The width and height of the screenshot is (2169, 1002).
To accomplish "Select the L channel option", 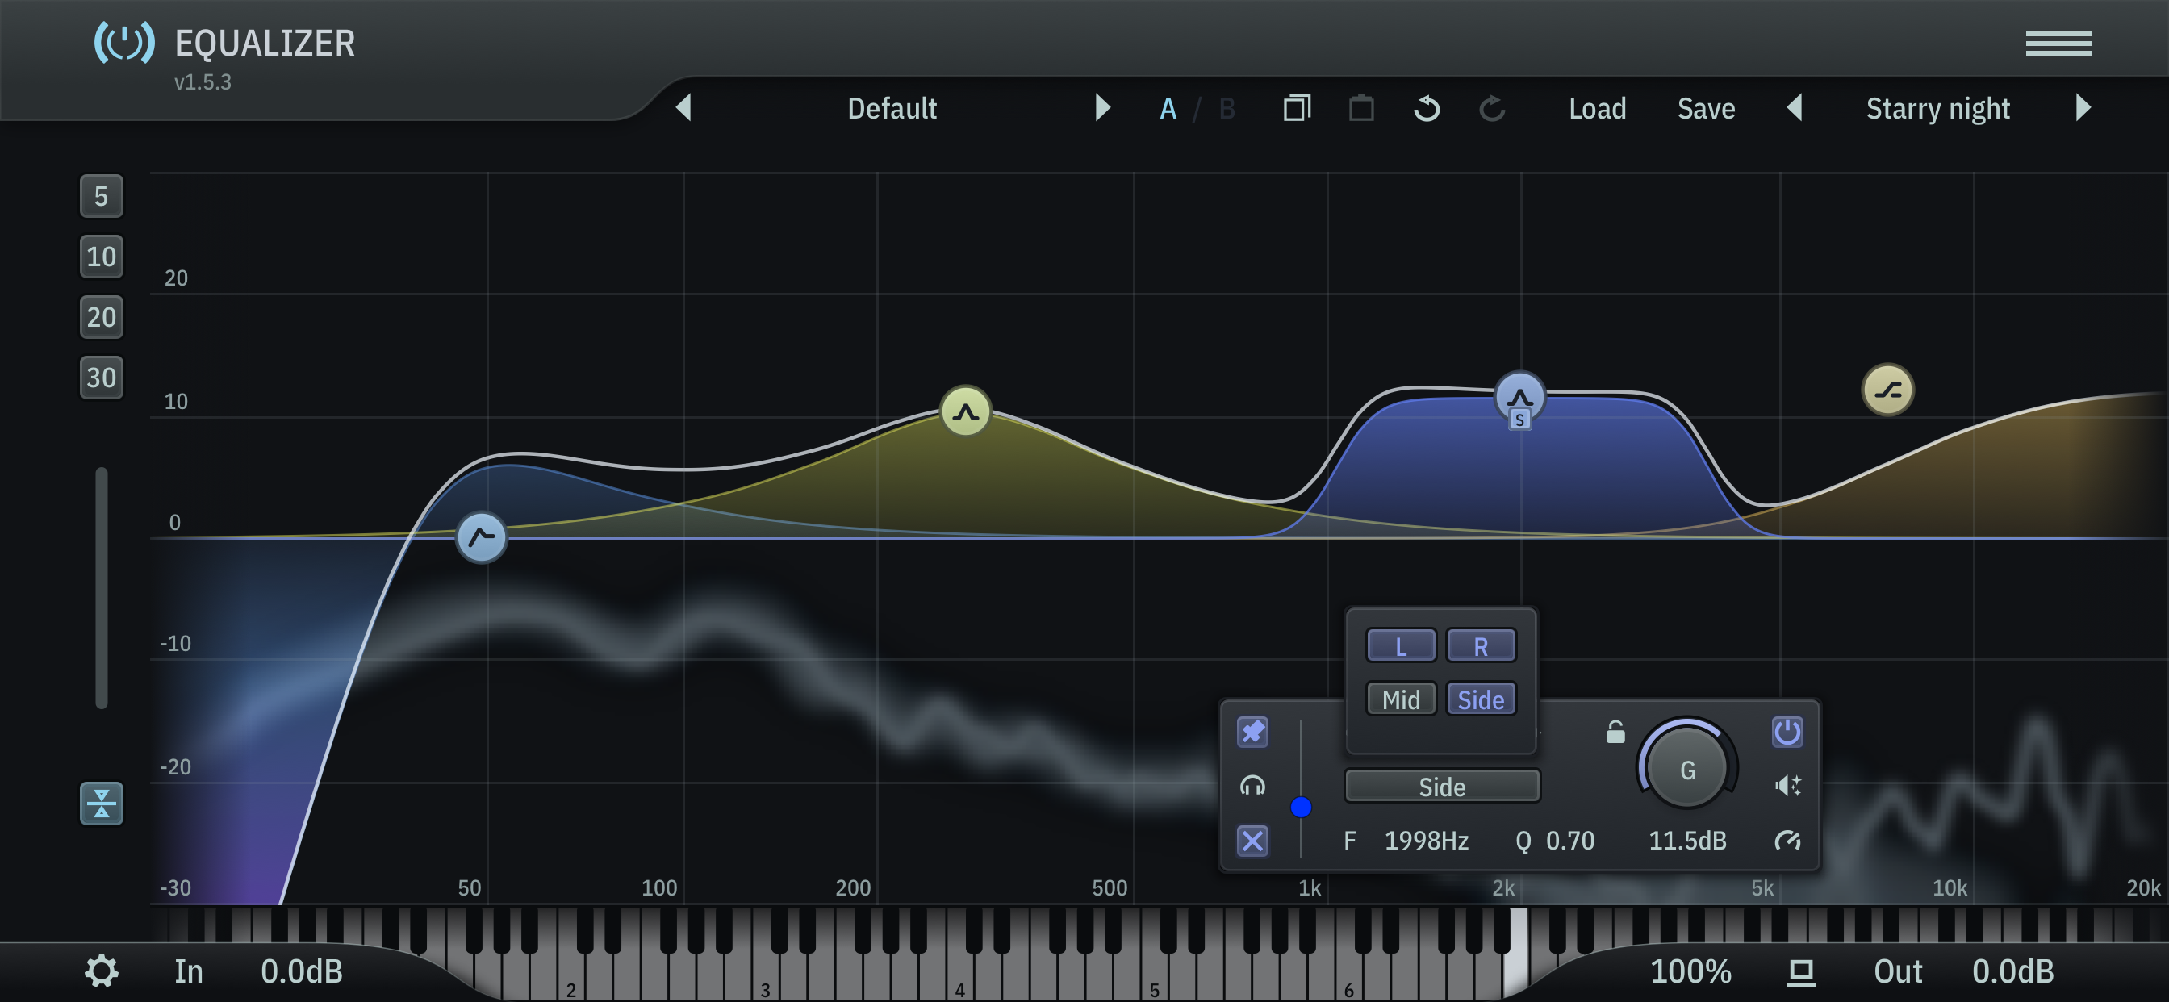I will point(1400,646).
